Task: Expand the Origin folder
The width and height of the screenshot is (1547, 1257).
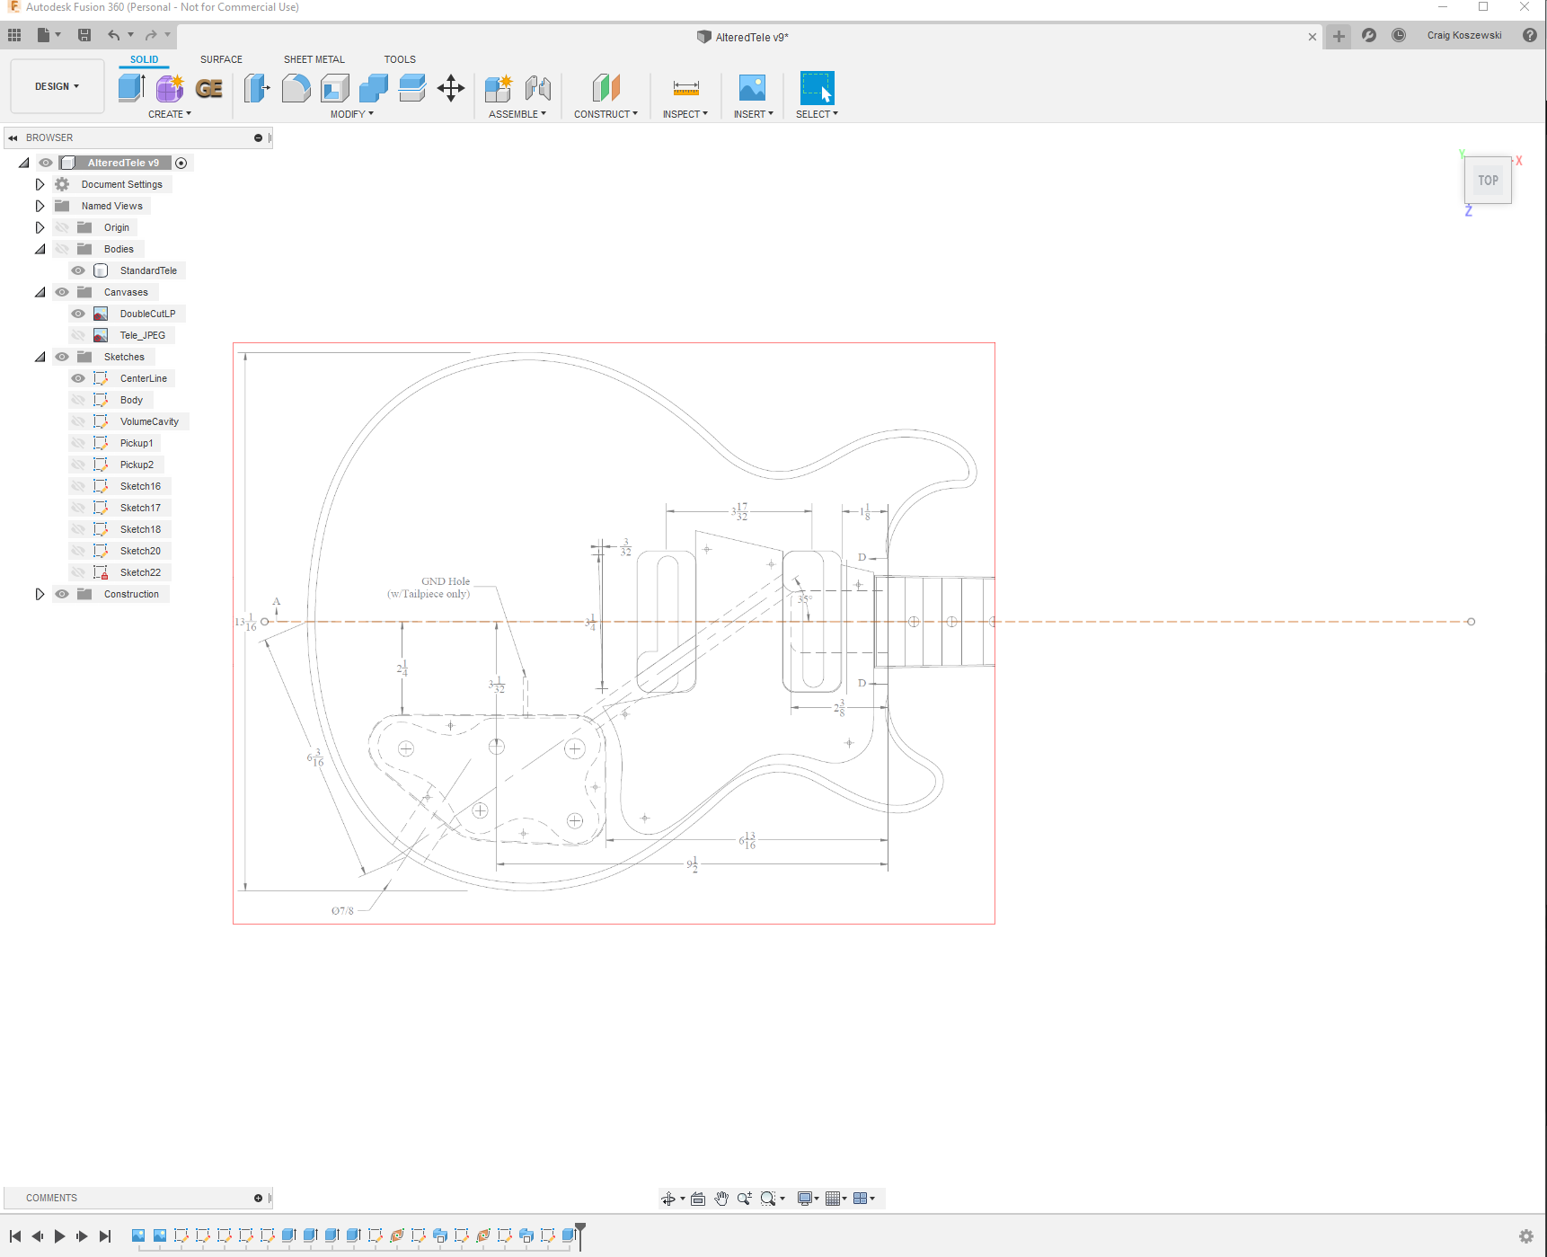Action: click(x=40, y=227)
